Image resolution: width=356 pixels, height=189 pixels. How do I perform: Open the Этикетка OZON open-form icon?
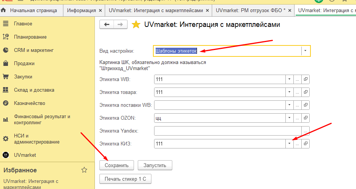pyautogui.click(x=306, y=118)
